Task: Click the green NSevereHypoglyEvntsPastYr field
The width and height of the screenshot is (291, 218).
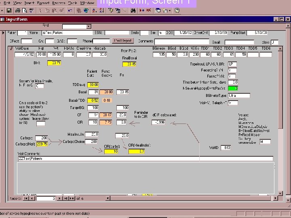Action: pos(233,88)
